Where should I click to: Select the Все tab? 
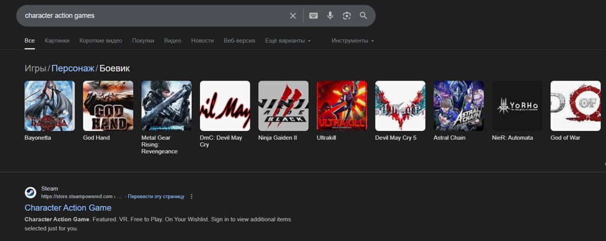[30, 41]
